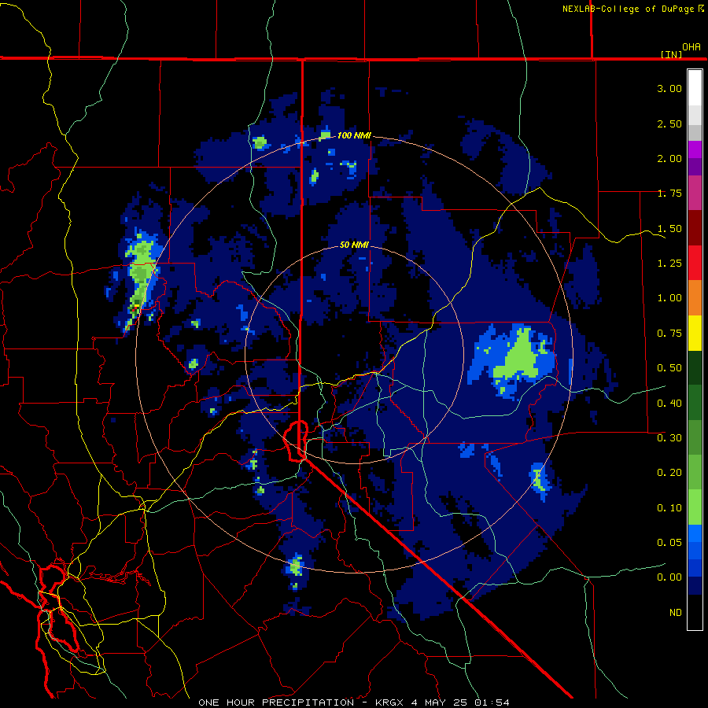Image resolution: width=708 pixels, height=708 pixels.
Task: Click the green rain cell on southern 100 NMI ring
Action: pyautogui.click(x=296, y=566)
